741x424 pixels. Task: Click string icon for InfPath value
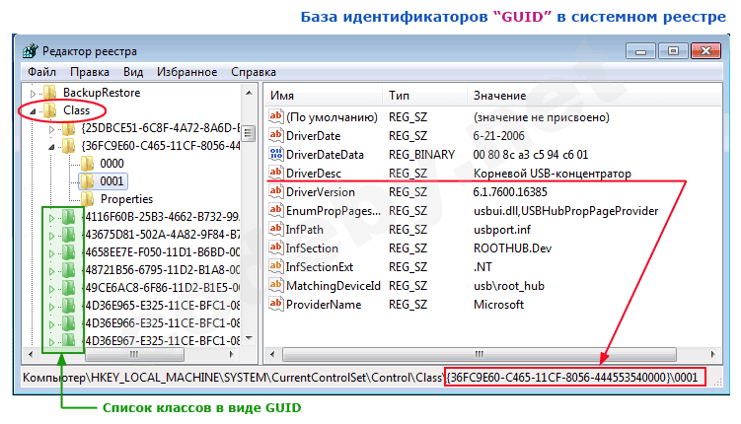(x=276, y=229)
